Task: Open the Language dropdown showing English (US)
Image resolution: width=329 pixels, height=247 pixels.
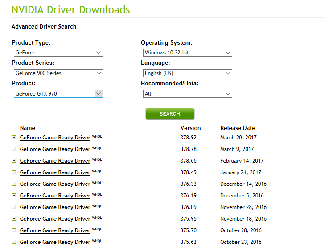Action: 188,73
